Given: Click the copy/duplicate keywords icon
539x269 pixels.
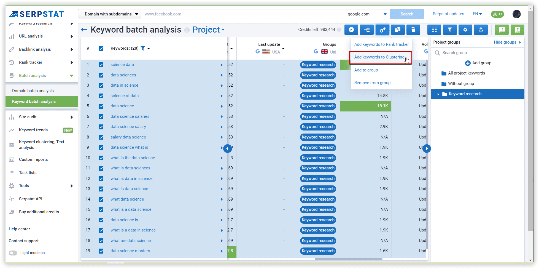Looking at the screenshot, I should coord(398,30).
